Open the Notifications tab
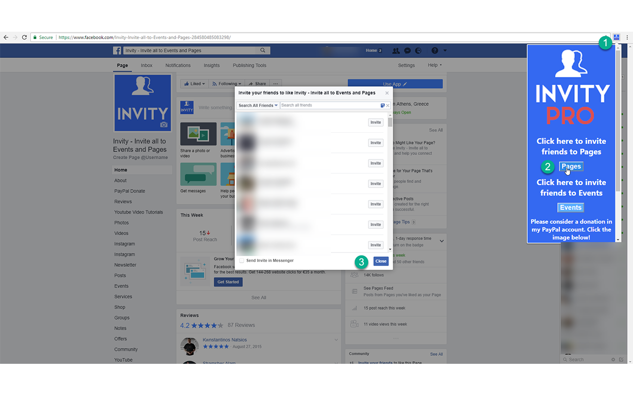Viewport: 633px width, 396px height. click(178, 65)
